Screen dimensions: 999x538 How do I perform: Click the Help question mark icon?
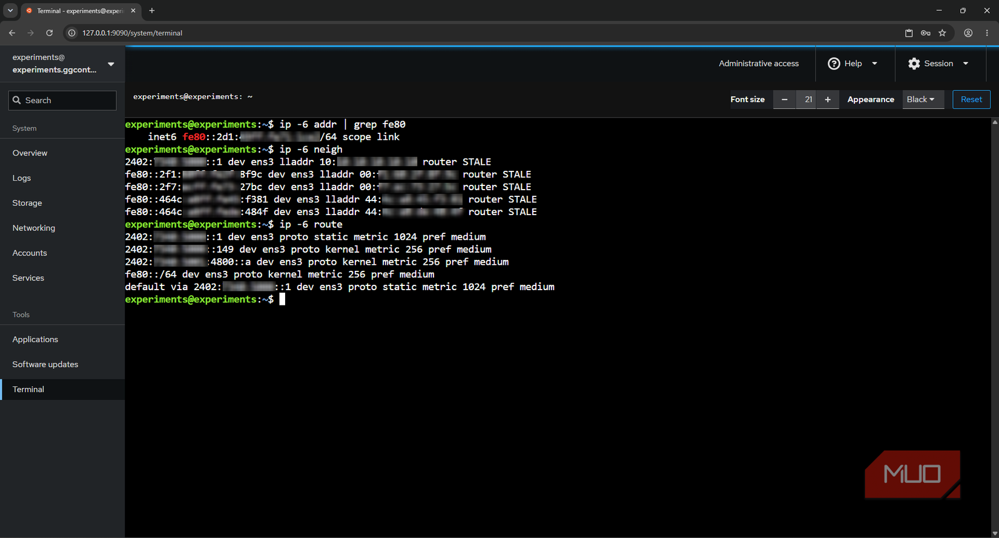click(834, 64)
